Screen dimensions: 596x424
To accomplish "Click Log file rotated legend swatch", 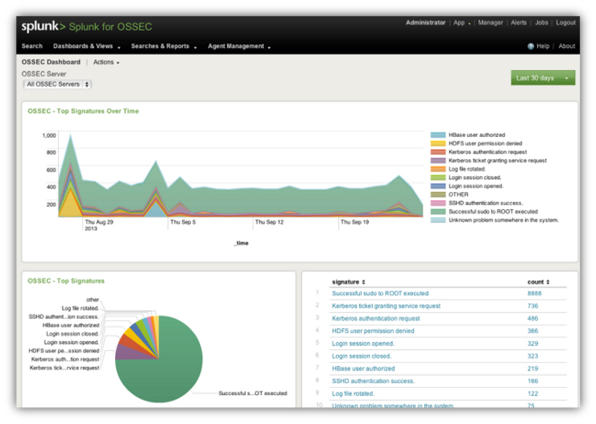I will coord(438,169).
